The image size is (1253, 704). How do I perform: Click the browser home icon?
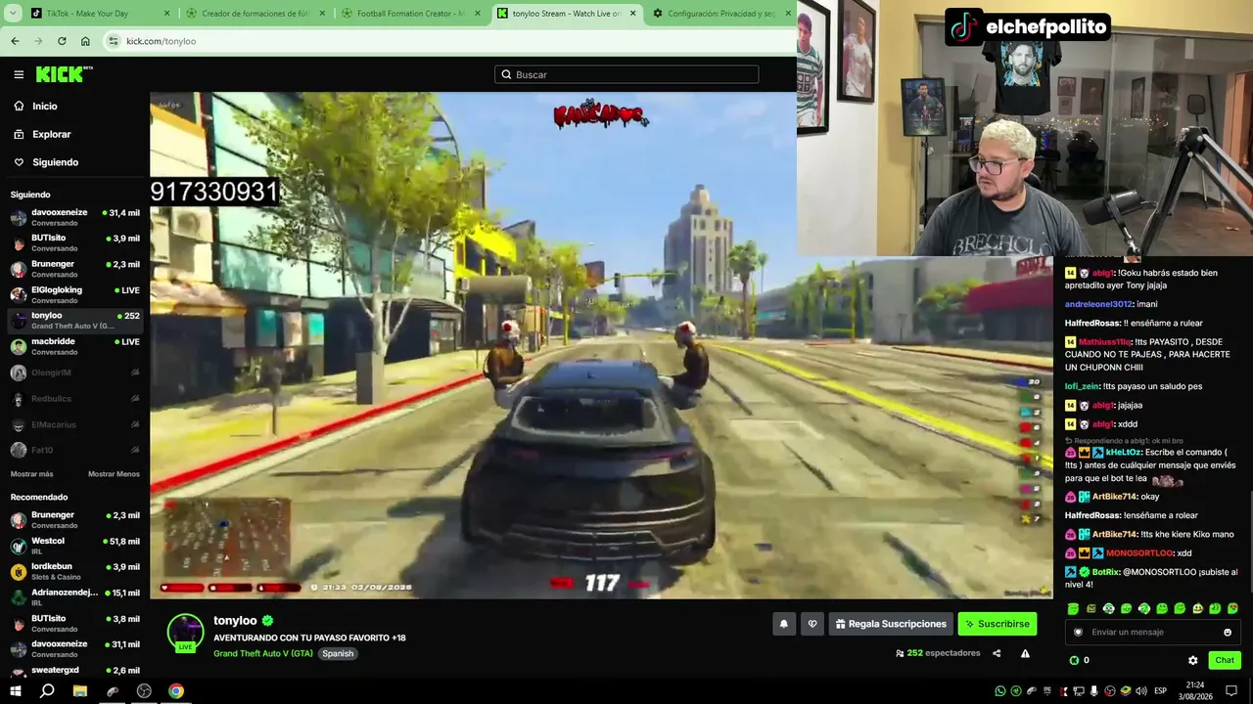pos(85,41)
